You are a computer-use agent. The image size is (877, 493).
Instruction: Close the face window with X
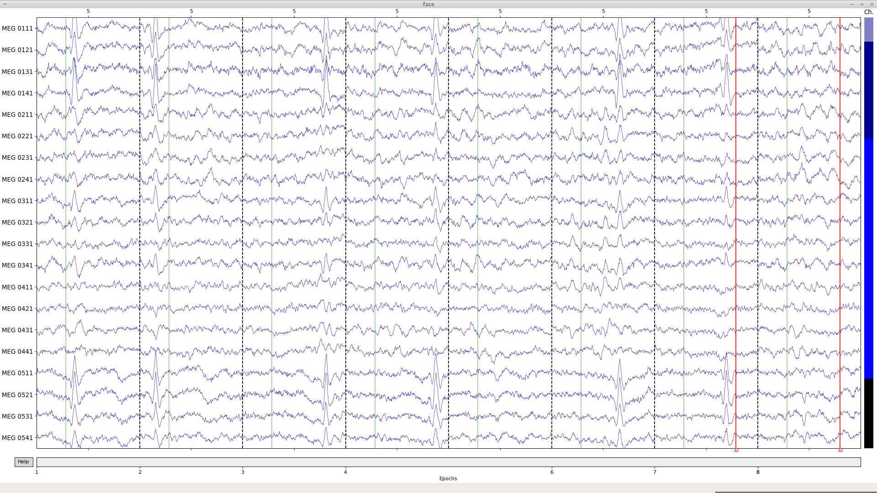pyautogui.click(x=872, y=4)
